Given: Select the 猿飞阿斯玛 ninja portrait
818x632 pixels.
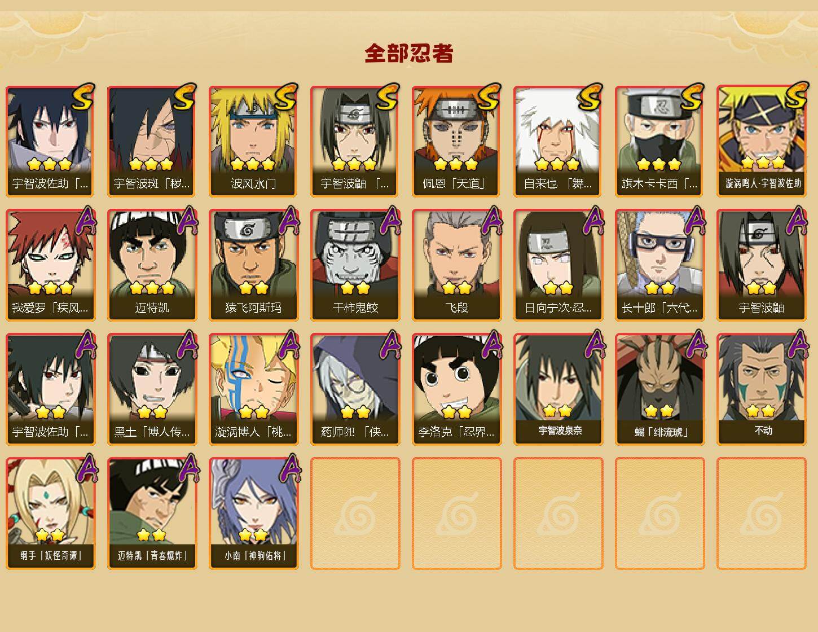Looking at the screenshot, I should (253, 265).
